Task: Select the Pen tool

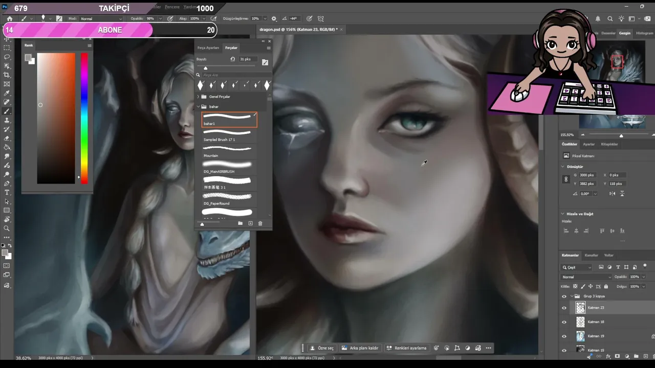Action: (x=7, y=183)
